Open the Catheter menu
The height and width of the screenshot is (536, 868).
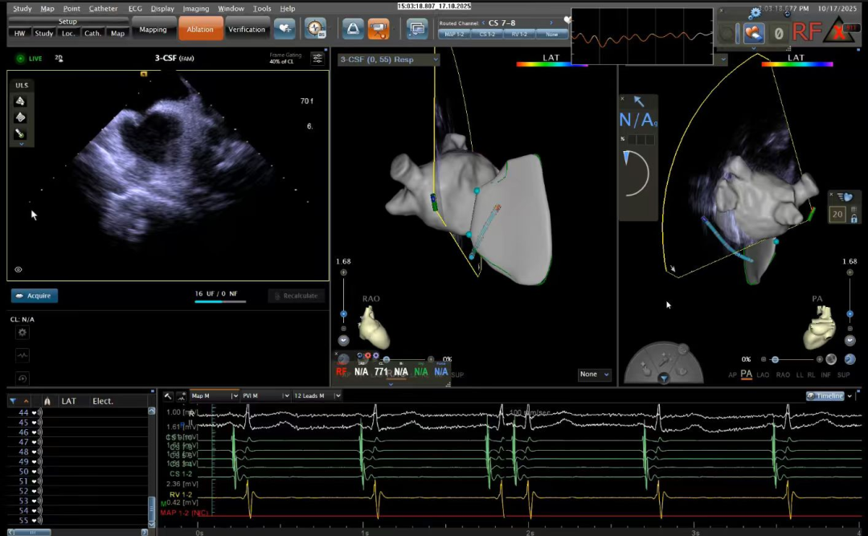(x=103, y=8)
